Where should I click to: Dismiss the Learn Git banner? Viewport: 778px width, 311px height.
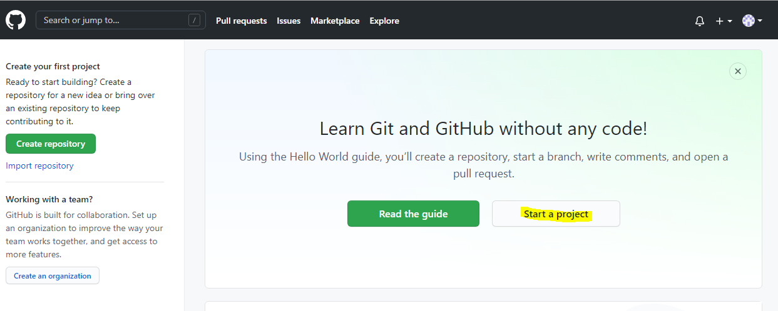pos(738,71)
